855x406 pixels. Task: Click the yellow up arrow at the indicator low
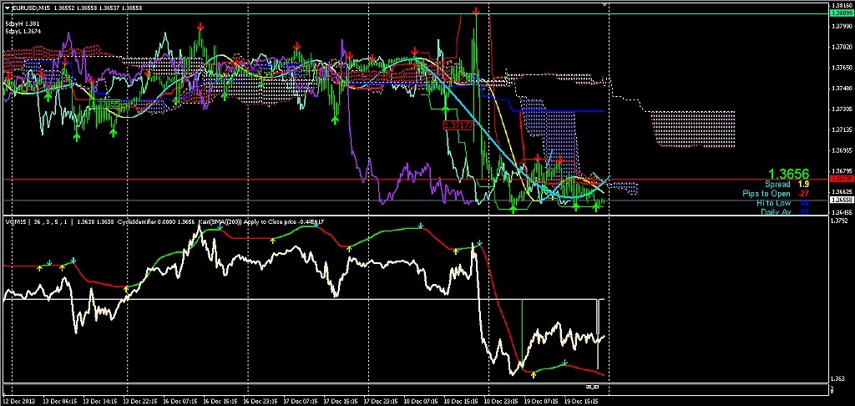coord(534,375)
